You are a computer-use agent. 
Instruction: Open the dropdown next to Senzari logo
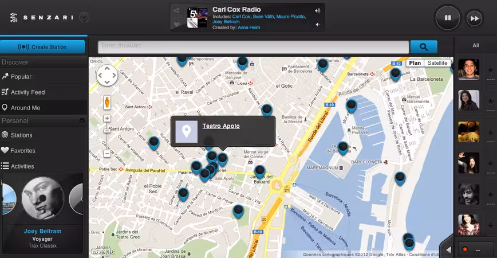(x=84, y=17)
